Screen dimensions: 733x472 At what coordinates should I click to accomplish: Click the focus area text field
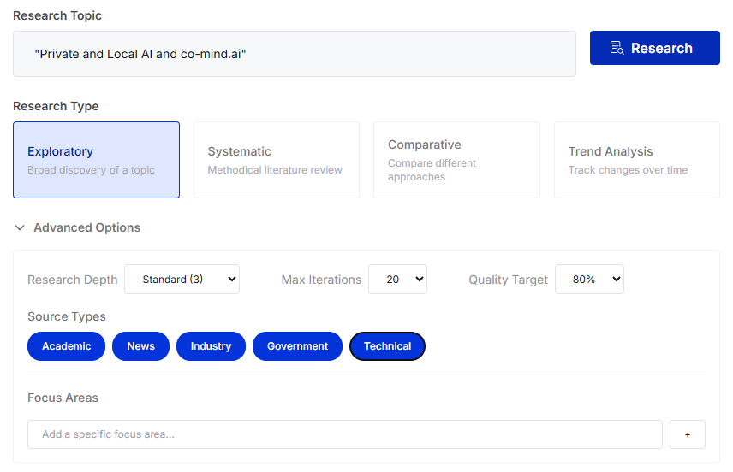click(345, 434)
